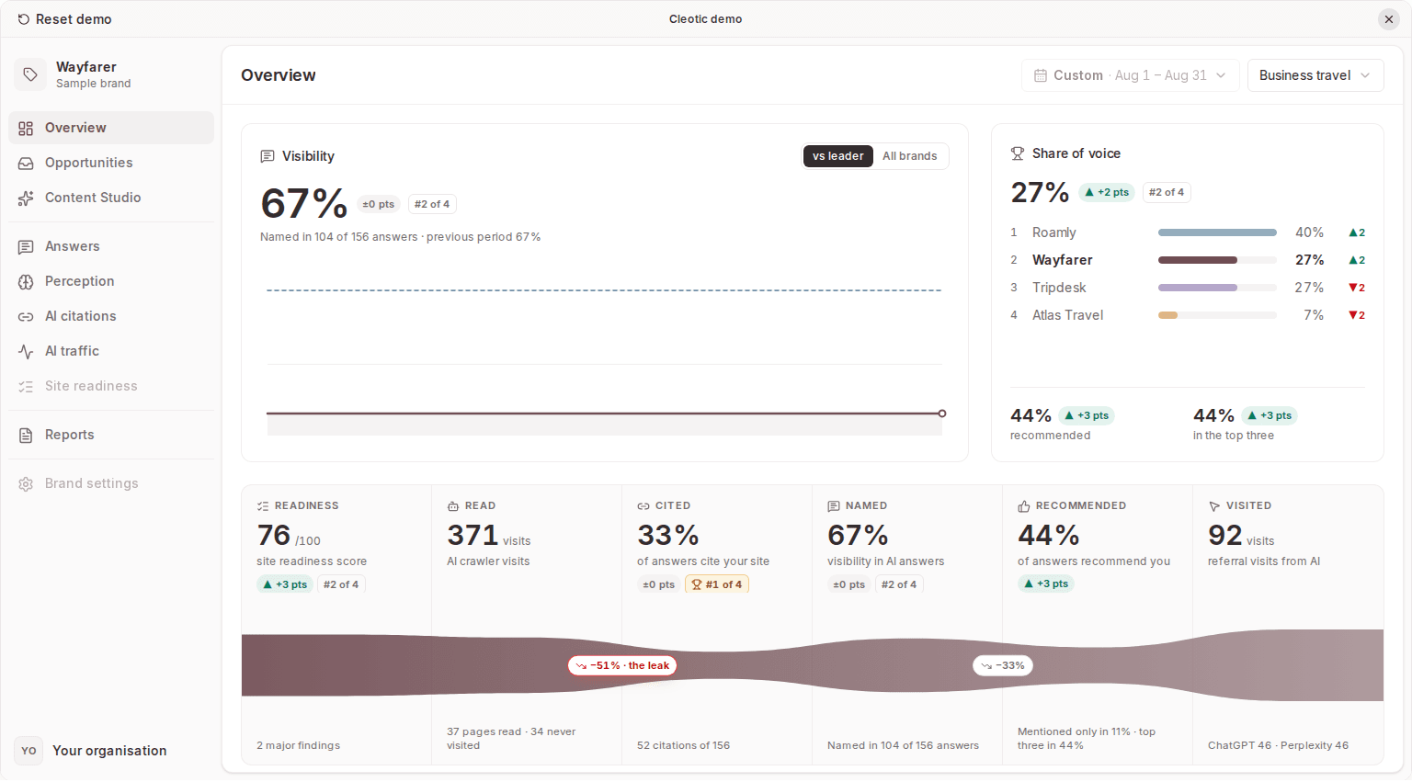Open the Reports page

click(111, 435)
